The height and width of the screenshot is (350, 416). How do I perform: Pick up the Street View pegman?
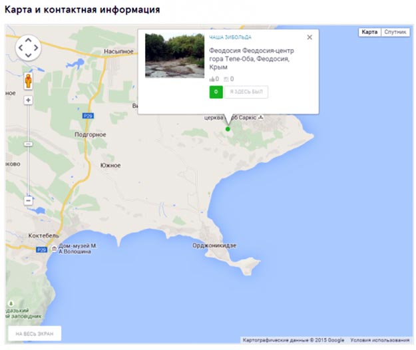pos(29,81)
